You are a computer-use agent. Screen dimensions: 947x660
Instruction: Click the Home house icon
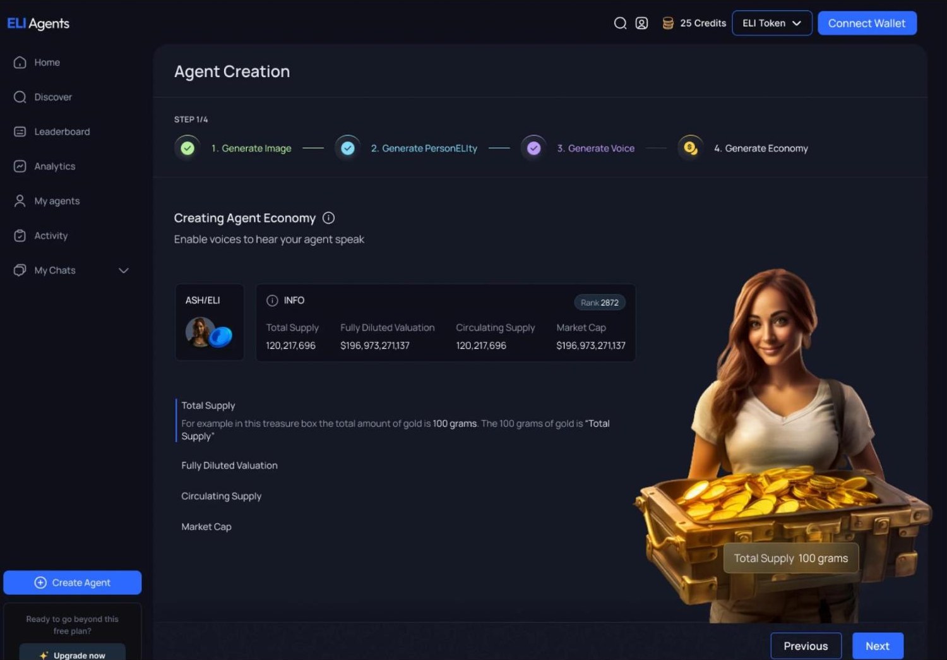(20, 63)
